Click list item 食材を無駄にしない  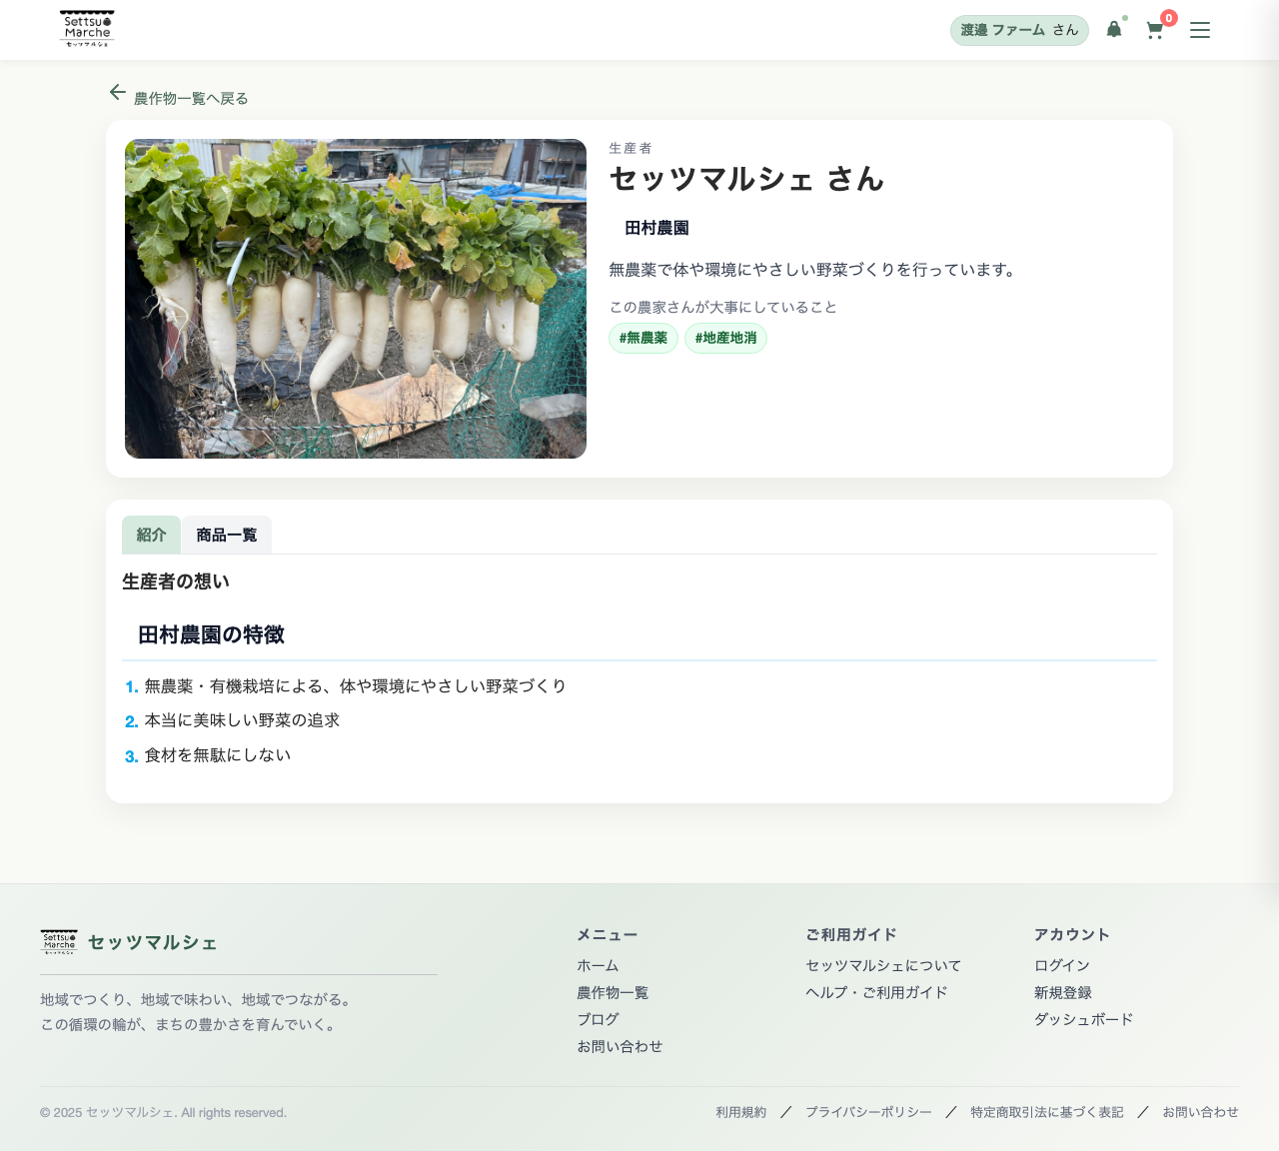pos(218,755)
